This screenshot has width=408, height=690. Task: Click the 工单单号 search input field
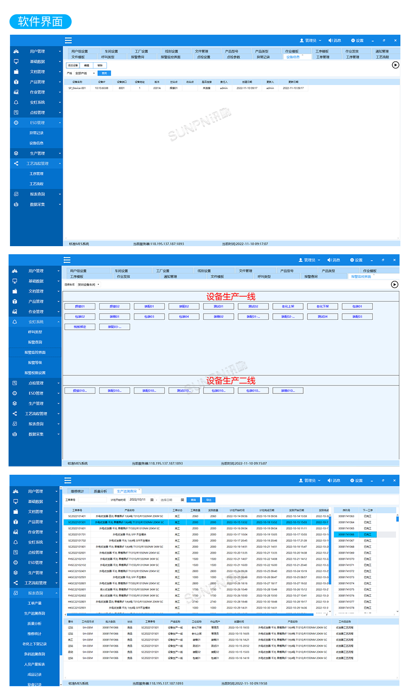pos(92,500)
